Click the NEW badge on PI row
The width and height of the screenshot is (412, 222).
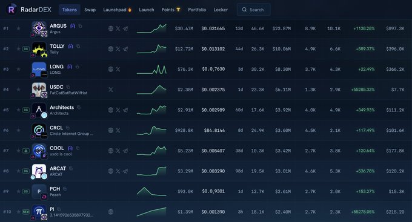coord(25,212)
